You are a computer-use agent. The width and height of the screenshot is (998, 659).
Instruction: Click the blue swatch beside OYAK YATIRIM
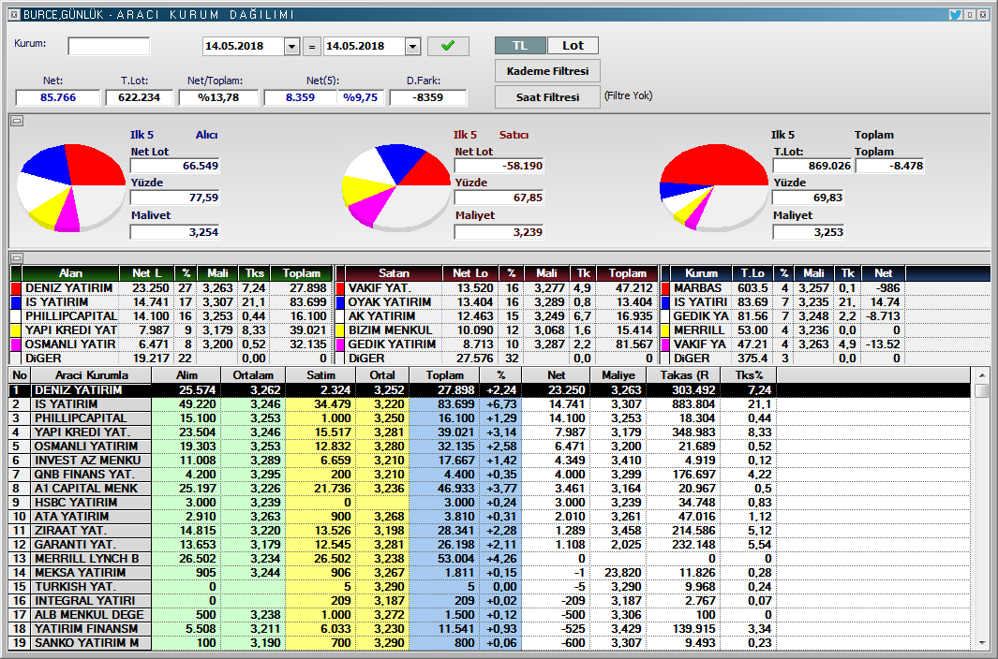click(x=340, y=302)
